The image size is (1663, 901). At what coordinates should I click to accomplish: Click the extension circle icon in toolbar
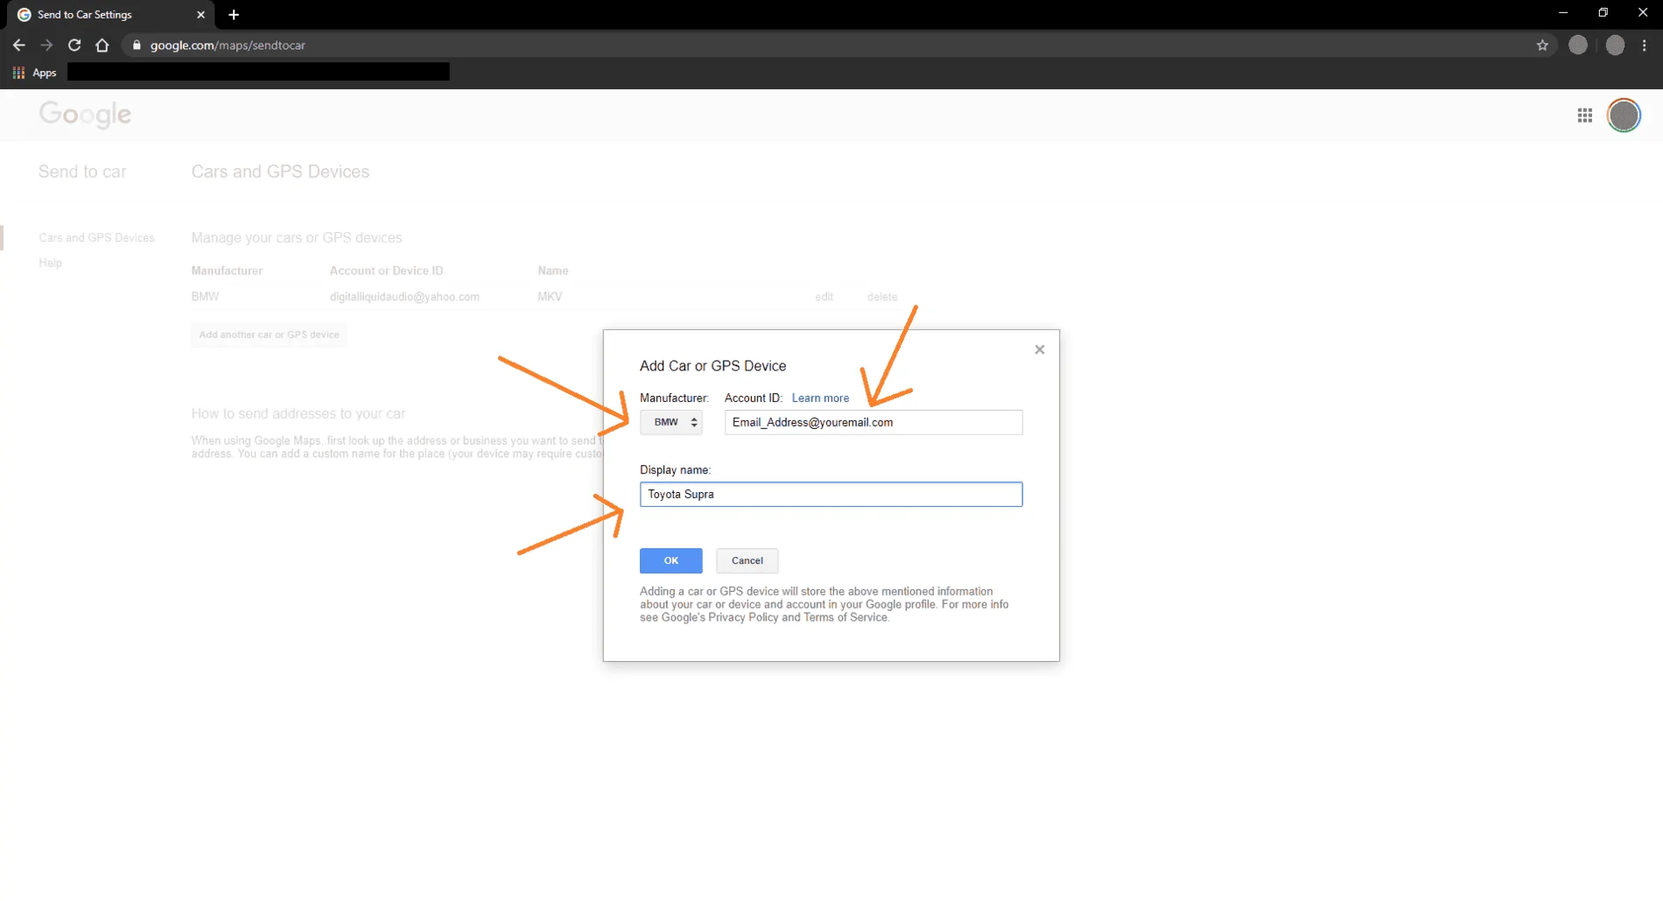[x=1577, y=45]
